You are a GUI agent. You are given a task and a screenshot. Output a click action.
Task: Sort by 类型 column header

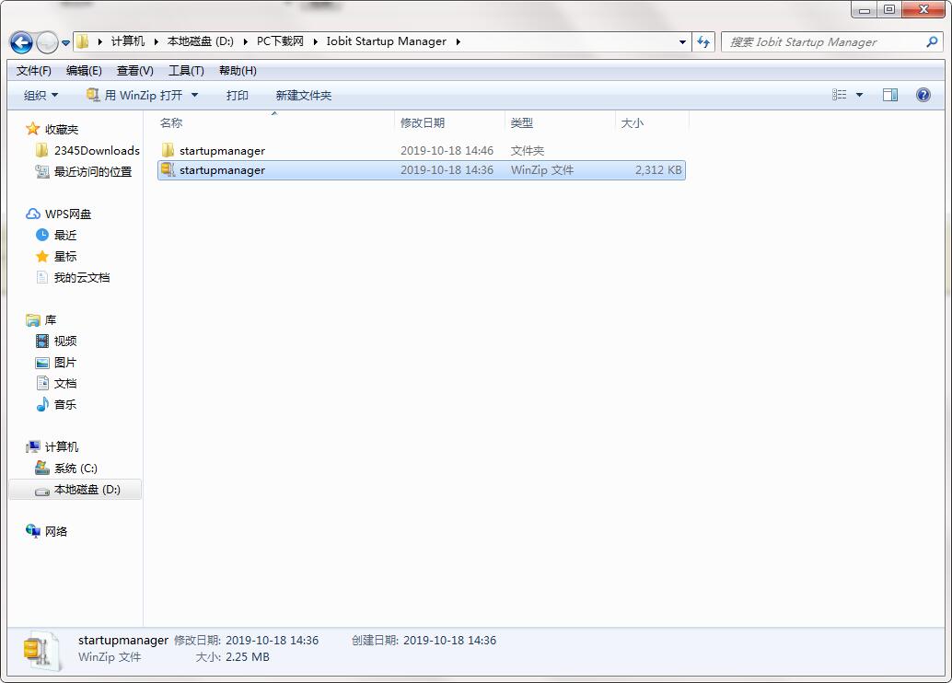[521, 122]
